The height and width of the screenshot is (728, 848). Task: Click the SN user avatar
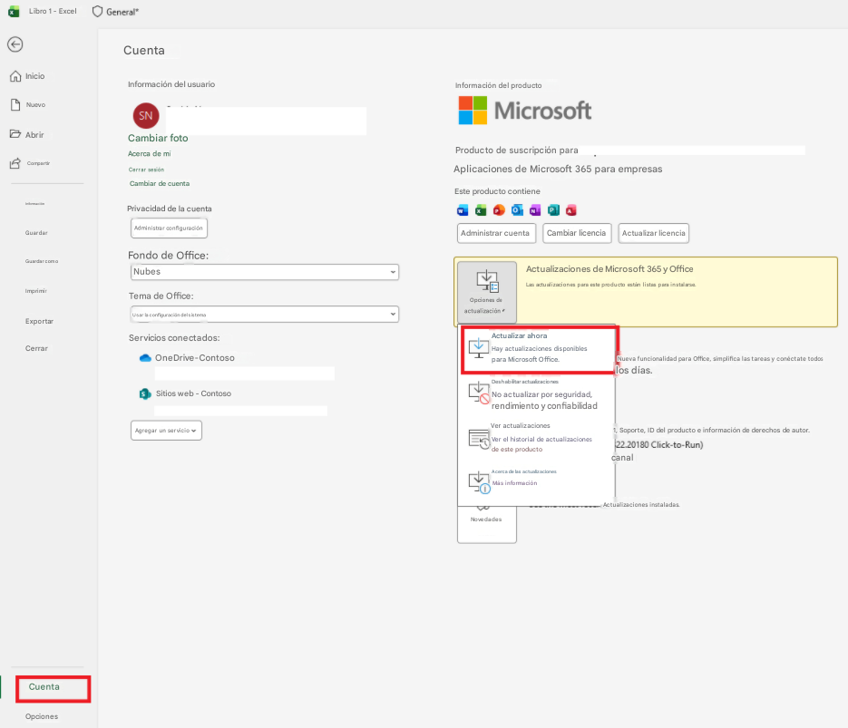pyautogui.click(x=146, y=116)
